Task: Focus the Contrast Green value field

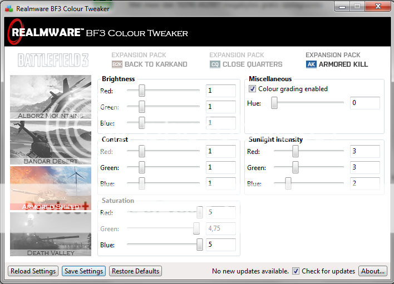Action: click(x=220, y=167)
